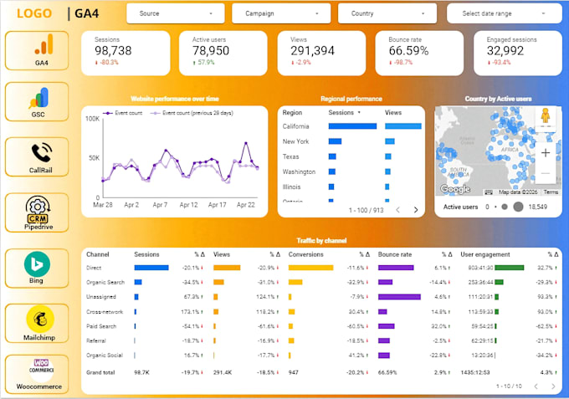Open the CallRail sidebar page
The height and width of the screenshot is (399, 569).
point(37,156)
